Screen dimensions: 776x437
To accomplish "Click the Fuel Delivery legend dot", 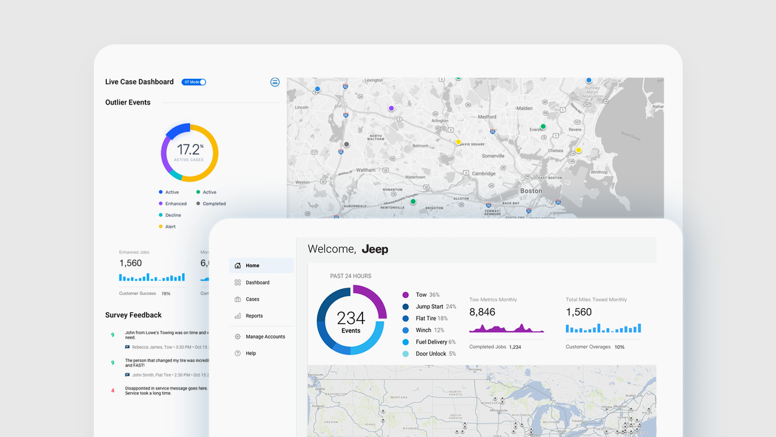I will tap(405, 342).
